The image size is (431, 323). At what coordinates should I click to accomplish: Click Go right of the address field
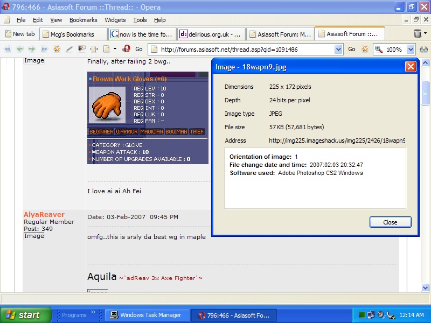click(x=352, y=49)
